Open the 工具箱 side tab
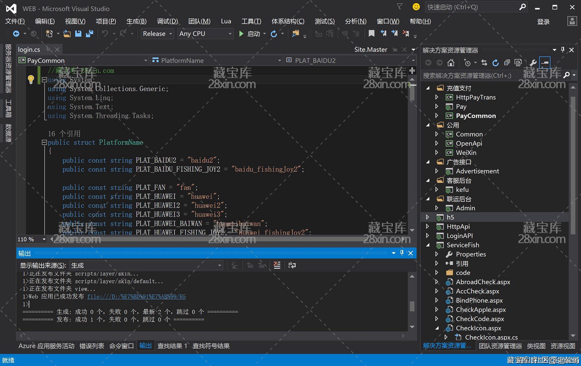This screenshot has height=366, width=581. (x=8, y=108)
